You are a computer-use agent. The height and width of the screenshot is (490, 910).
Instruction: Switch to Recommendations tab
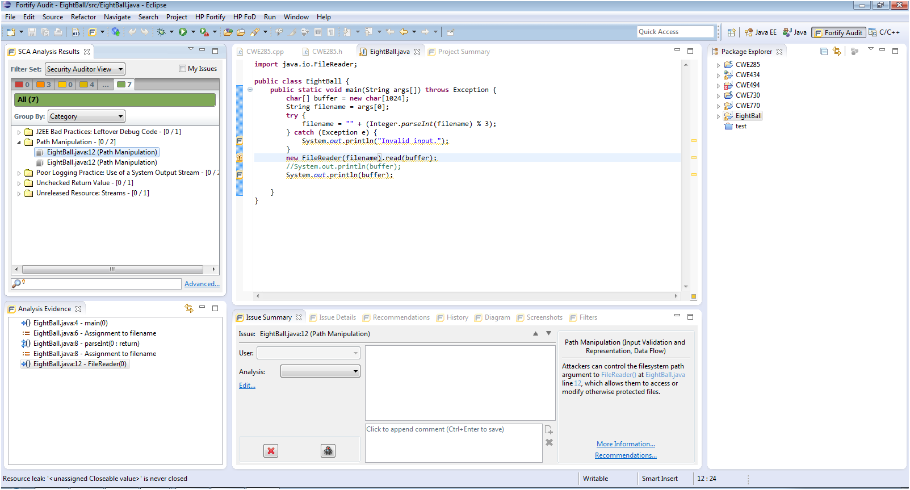coord(396,317)
